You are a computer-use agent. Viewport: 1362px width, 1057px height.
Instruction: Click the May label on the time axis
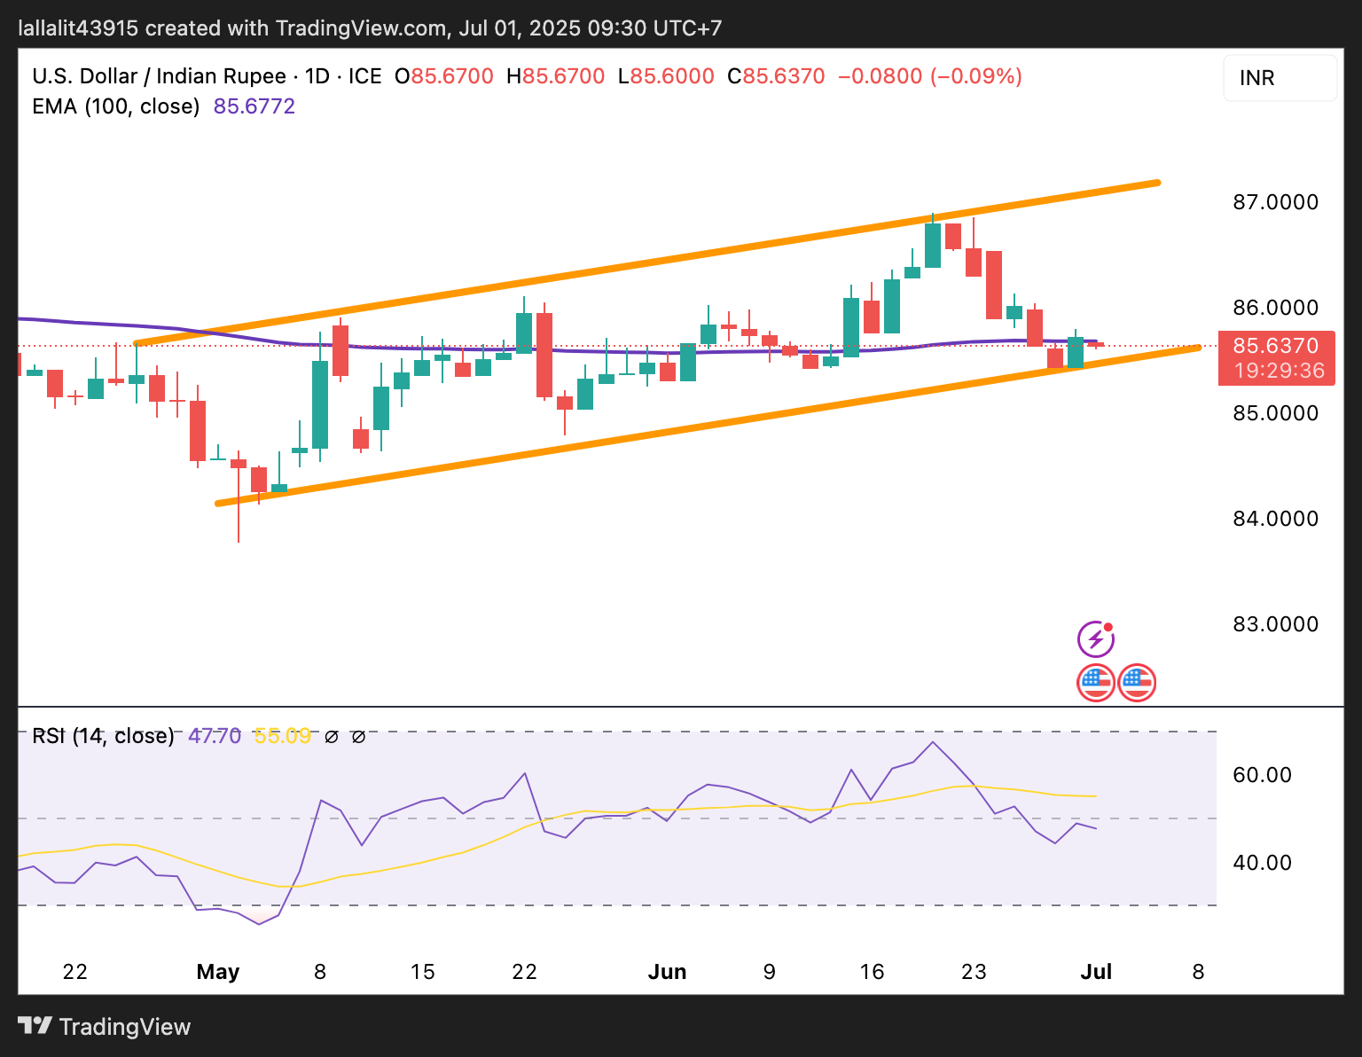[x=218, y=972]
